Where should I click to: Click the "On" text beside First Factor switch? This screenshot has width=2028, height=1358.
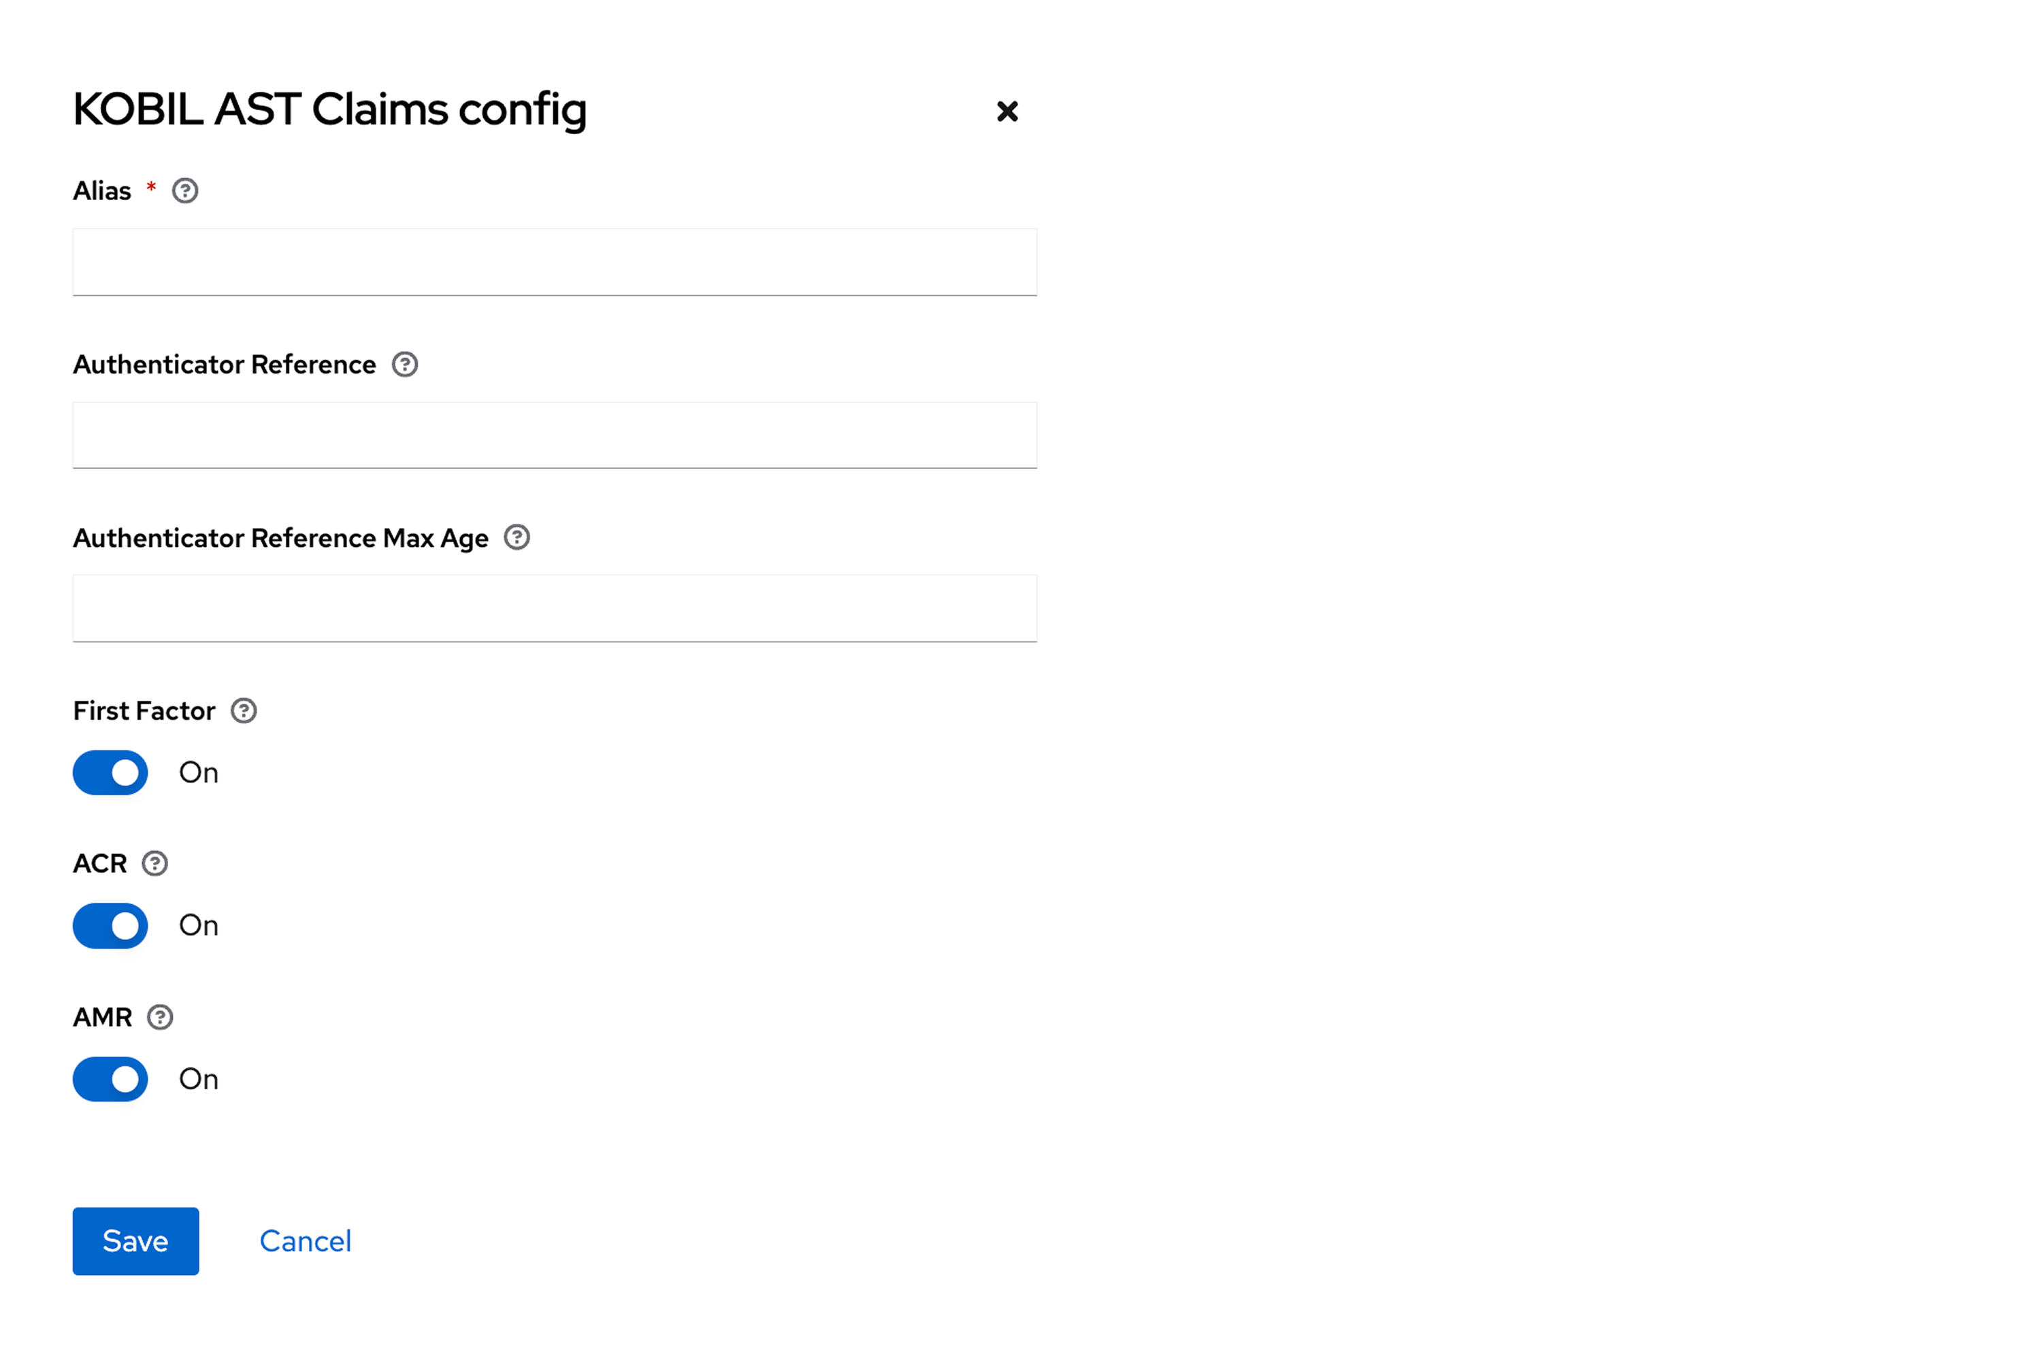[199, 772]
